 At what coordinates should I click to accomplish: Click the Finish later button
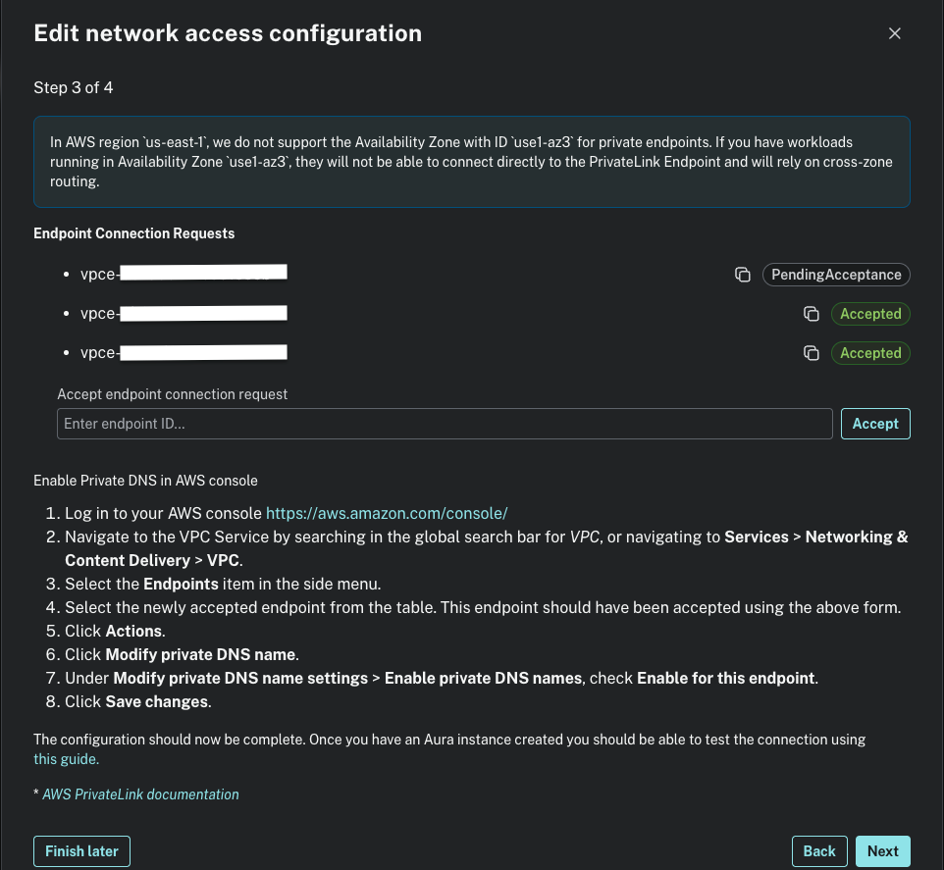point(81,851)
